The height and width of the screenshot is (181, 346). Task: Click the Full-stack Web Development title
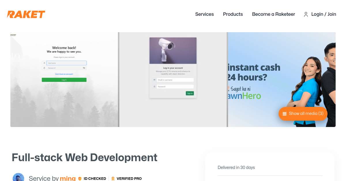pyautogui.click(x=84, y=157)
